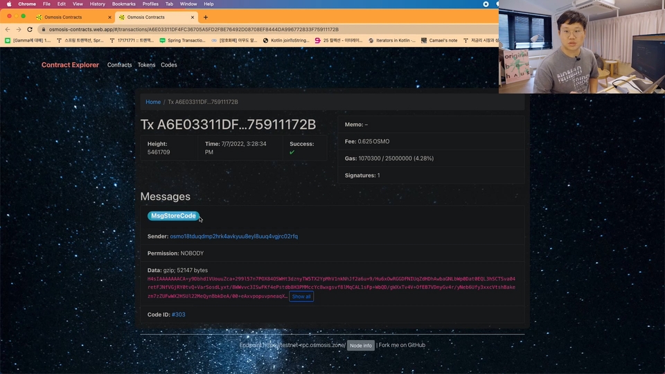The image size is (665, 374).
Task: Select the active second Osmosis Contracts tab
Action: [156, 17]
